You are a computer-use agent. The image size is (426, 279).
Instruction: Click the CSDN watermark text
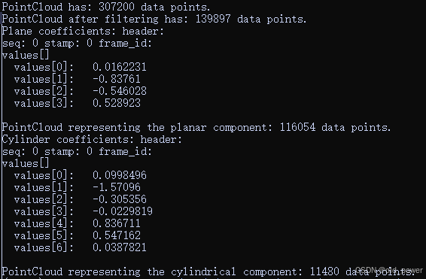[x=389, y=270]
